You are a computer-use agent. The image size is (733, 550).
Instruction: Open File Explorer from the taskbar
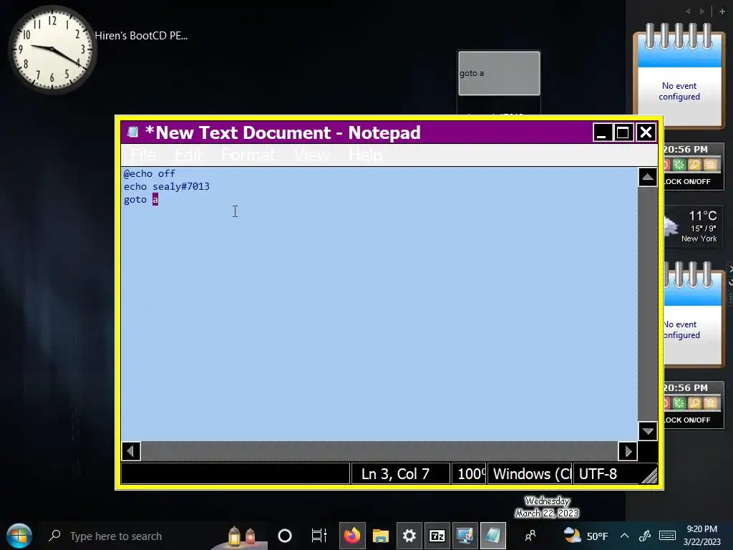coord(381,536)
